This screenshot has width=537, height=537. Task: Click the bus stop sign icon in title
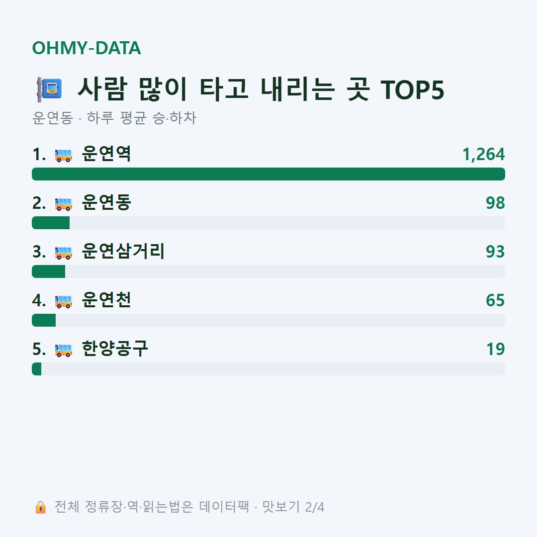coord(49,89)
